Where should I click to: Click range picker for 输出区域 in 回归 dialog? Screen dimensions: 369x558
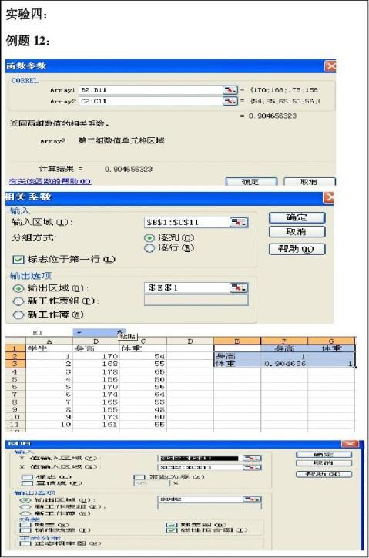coord(252,499)
